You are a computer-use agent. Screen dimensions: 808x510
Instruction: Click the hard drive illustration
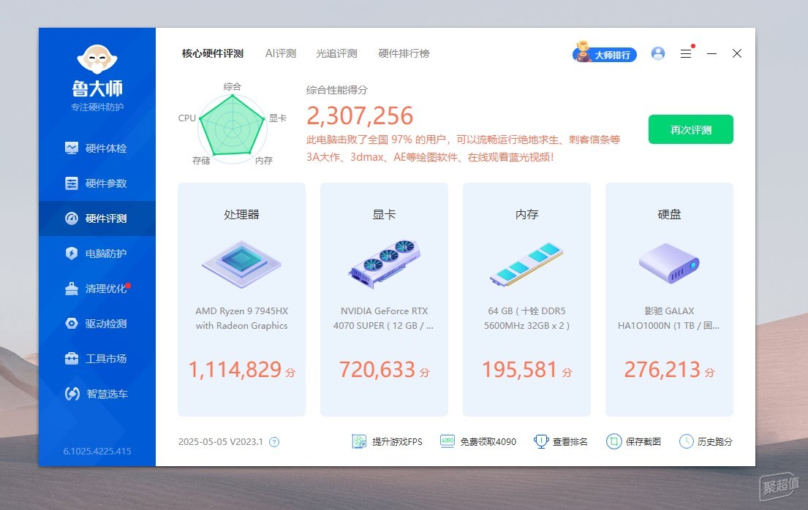(x=669, y=264)
